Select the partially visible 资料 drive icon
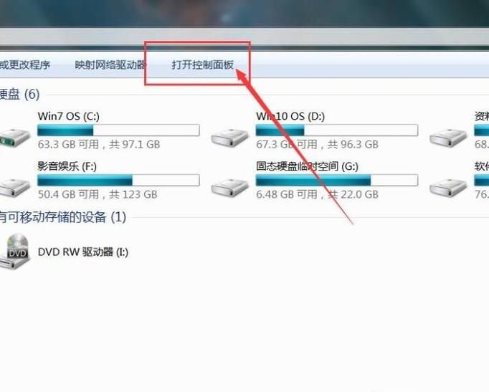 [x=448, y=138]
